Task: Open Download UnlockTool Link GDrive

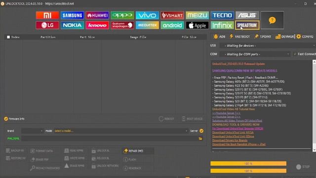Action: pos(233,136)
